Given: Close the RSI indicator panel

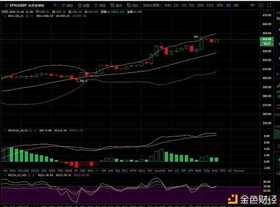Looking at the screenshot, I should 34,176.
